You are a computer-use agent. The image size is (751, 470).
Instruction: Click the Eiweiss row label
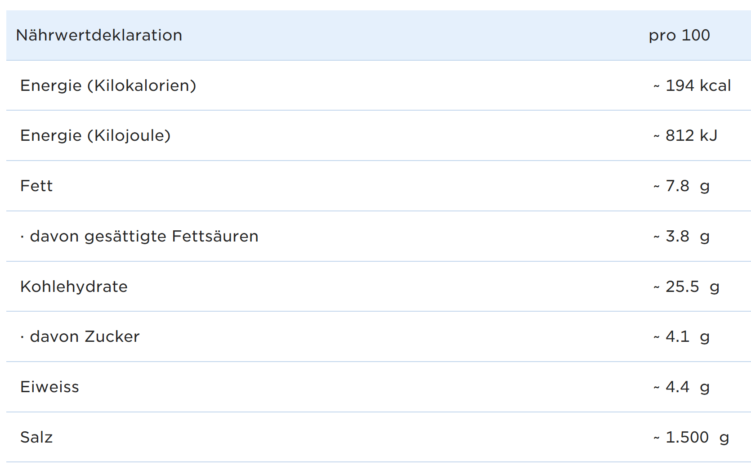[x=49, y=387]
